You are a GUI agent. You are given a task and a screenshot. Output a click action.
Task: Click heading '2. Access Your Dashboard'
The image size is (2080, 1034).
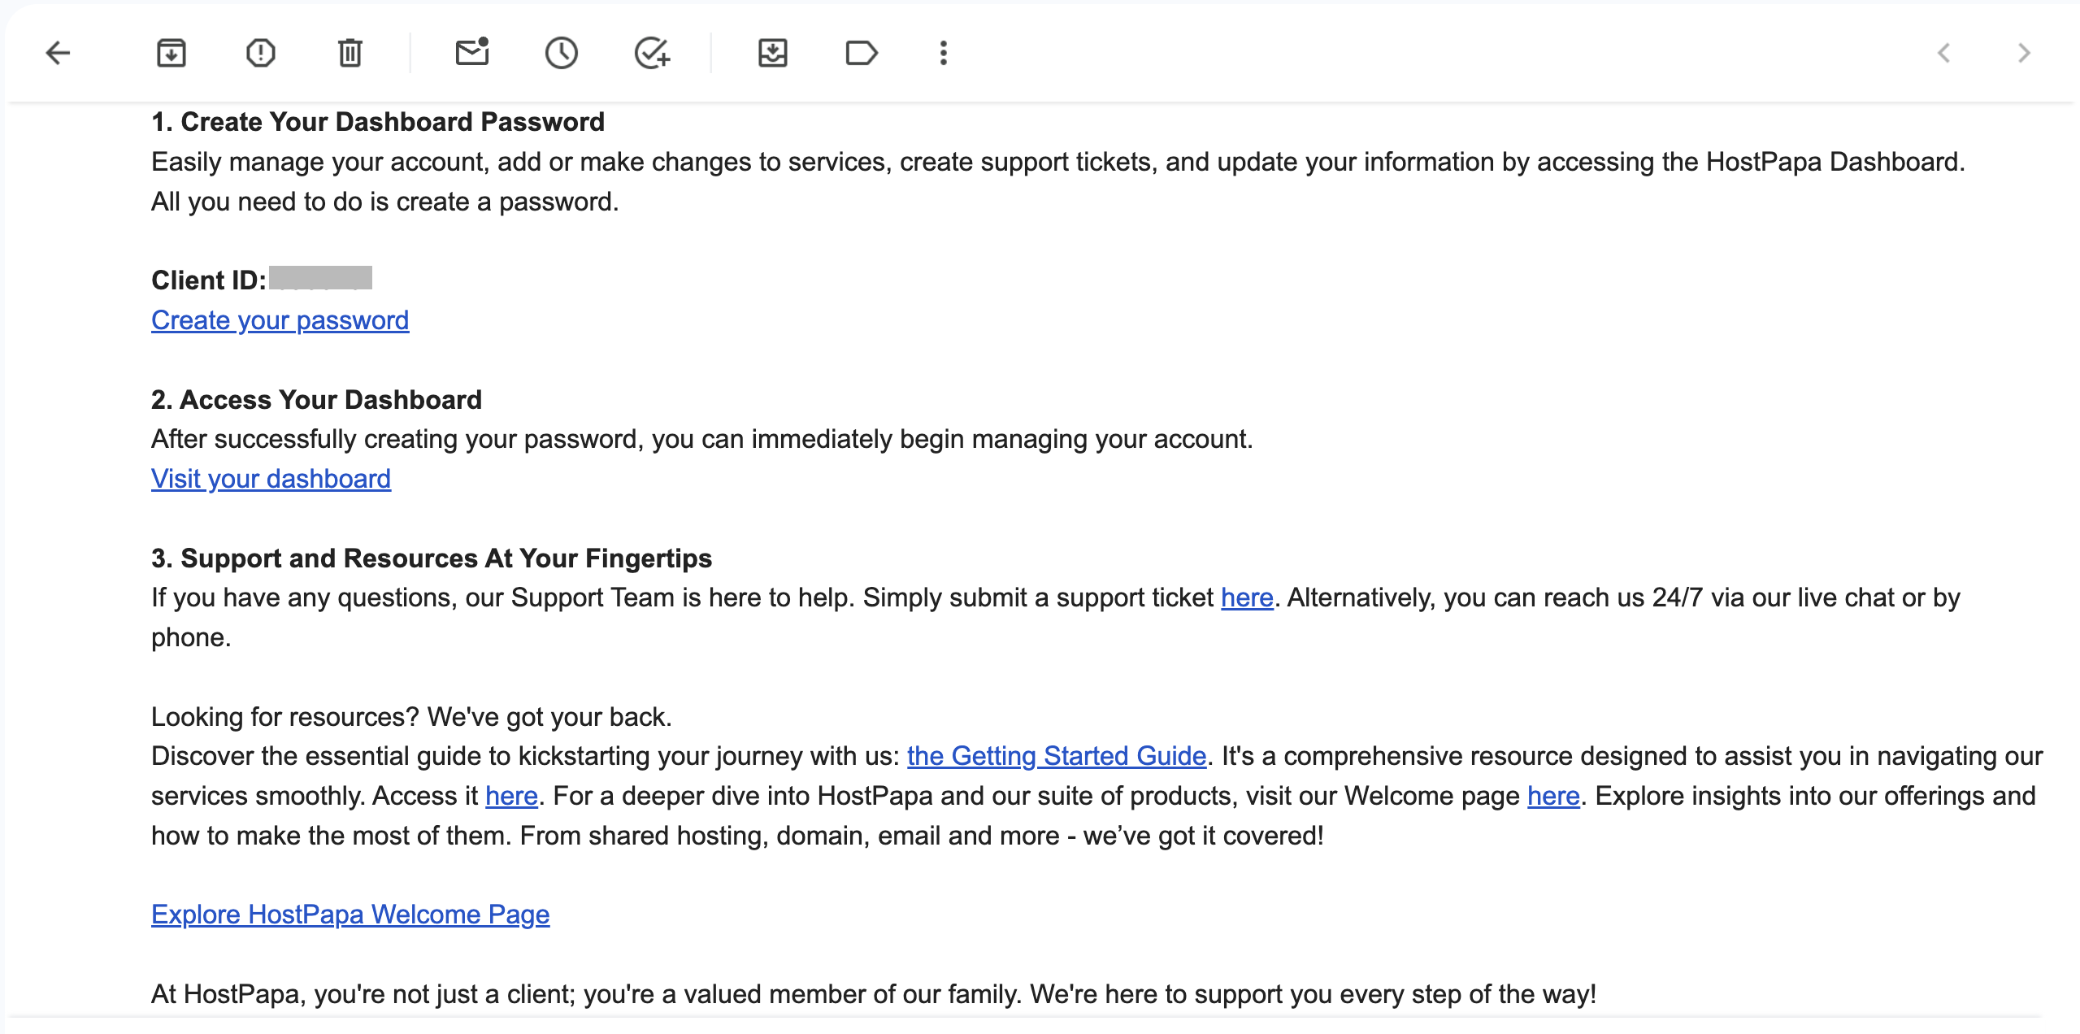[x=316, y=400]
